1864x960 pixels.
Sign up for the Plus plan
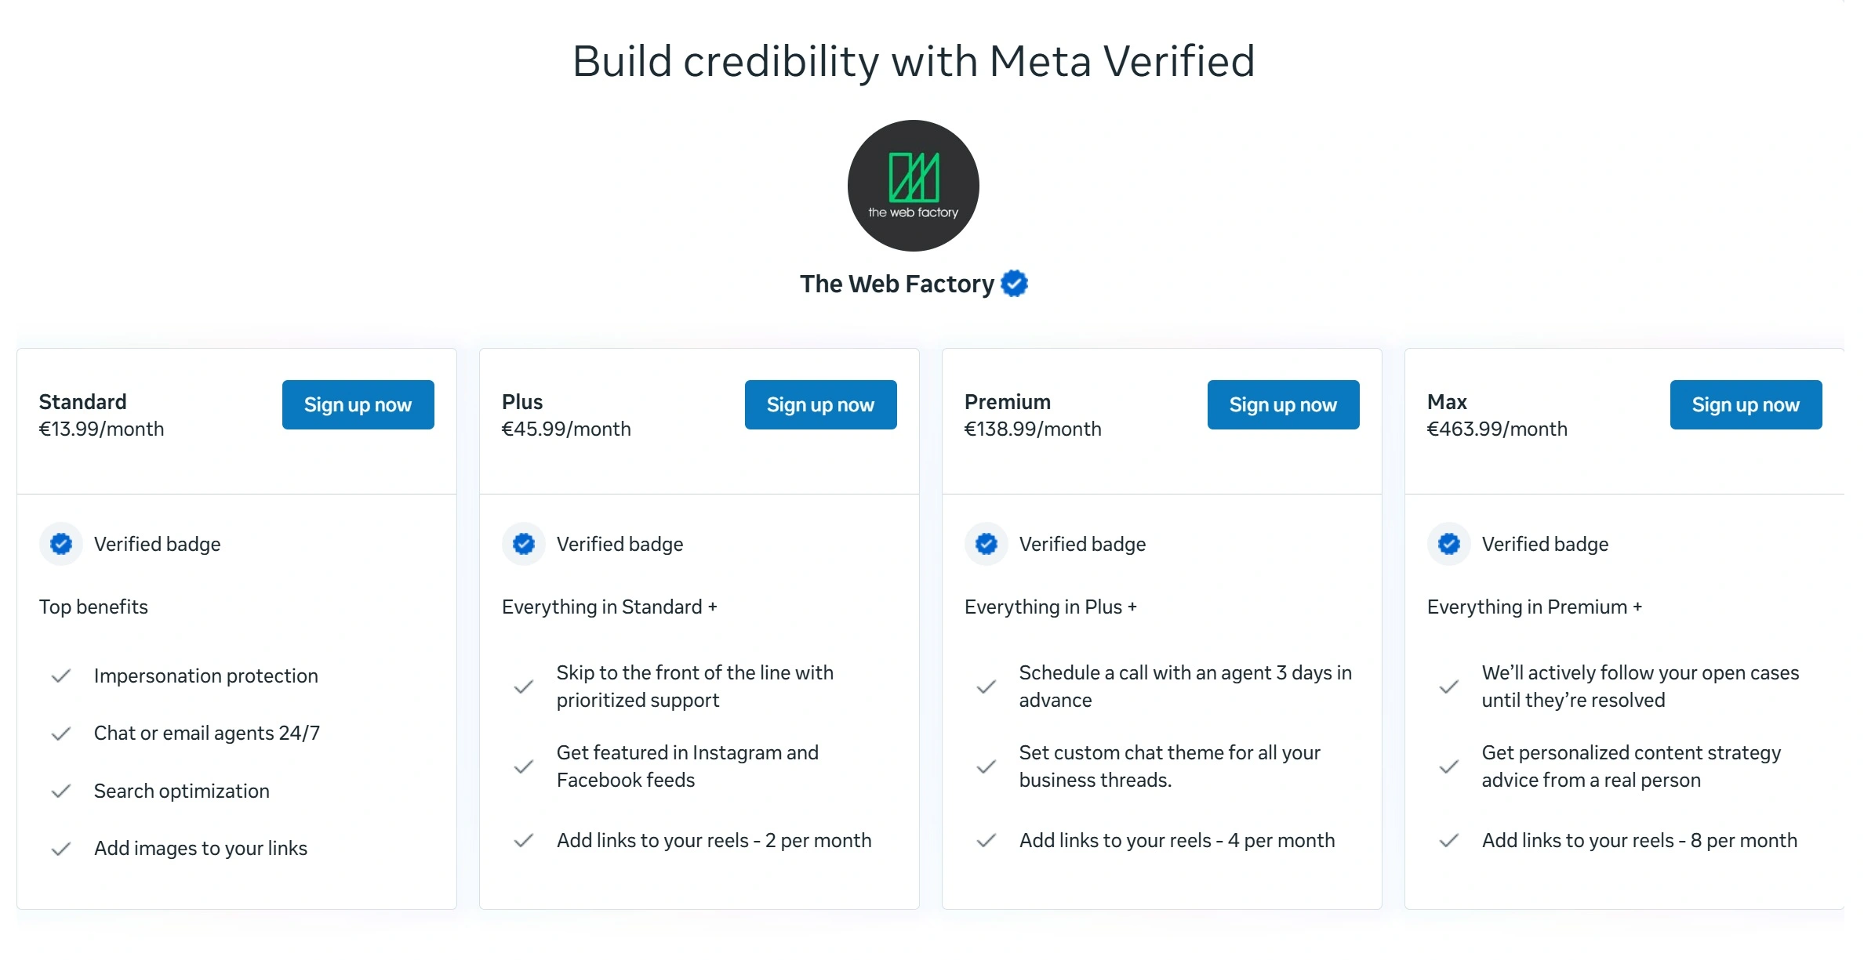point(820,404)
